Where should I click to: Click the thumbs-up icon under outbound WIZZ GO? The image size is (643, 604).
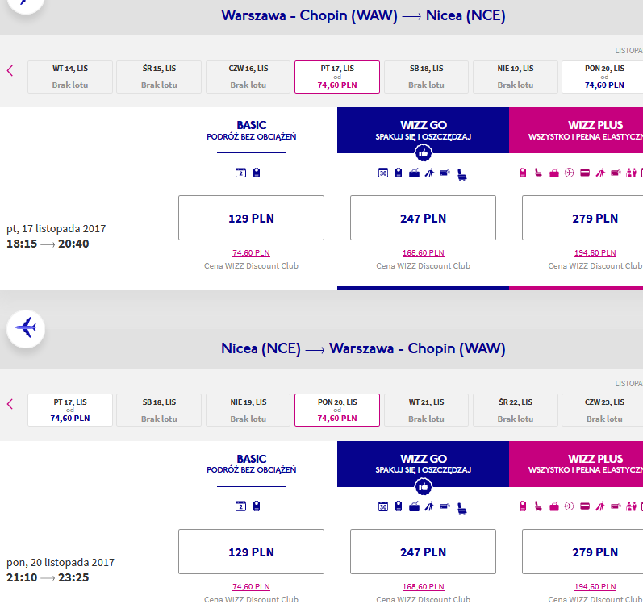[x=424, y=153]
